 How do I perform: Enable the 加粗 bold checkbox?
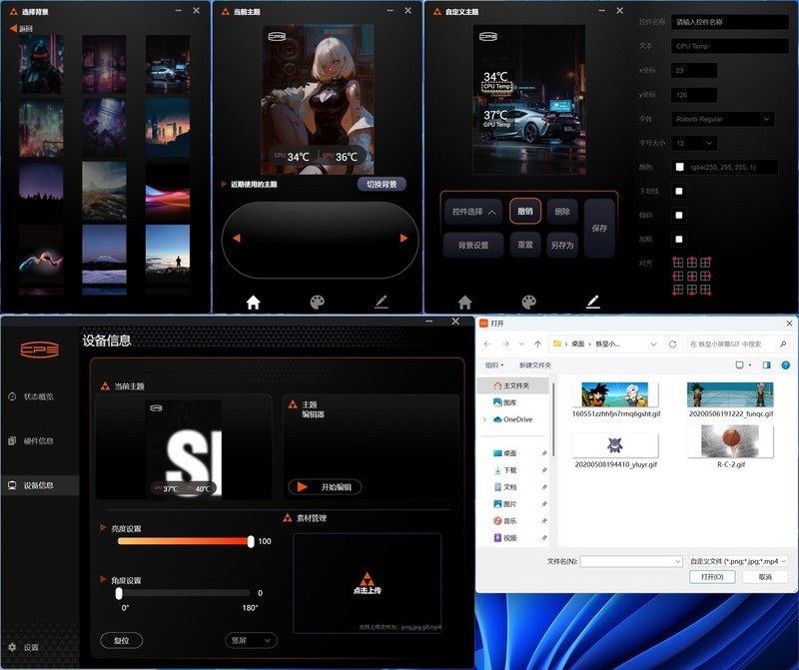pos(678,239)
